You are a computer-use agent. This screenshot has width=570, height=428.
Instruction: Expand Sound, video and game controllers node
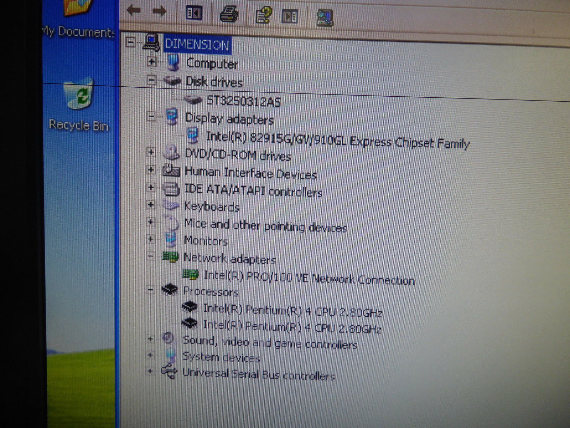150,339
